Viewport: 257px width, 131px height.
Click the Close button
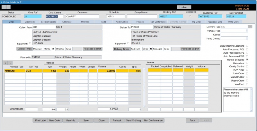click(x=102, y=120)
